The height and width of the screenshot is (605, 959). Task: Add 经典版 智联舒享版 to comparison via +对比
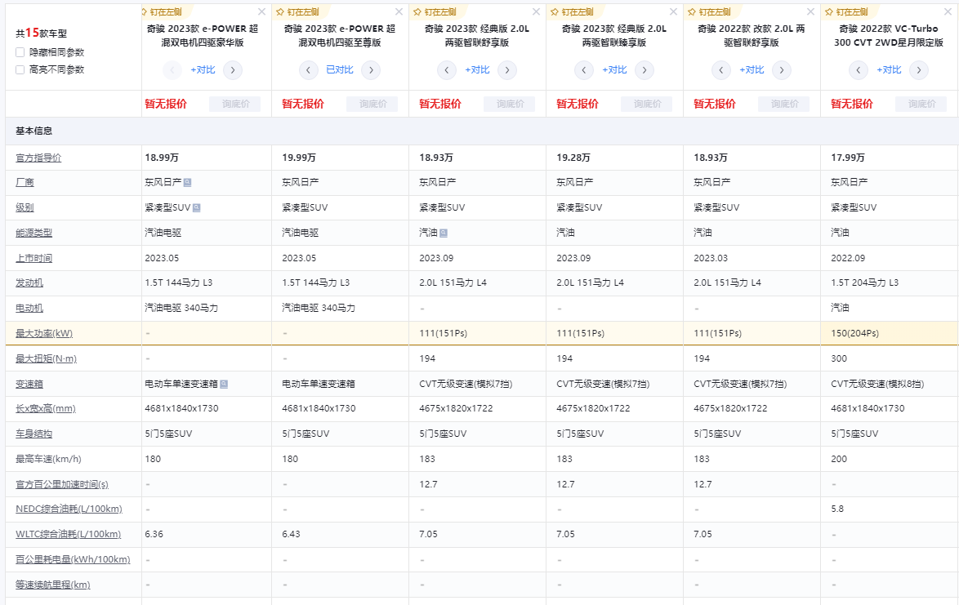[x=477, y=70]
